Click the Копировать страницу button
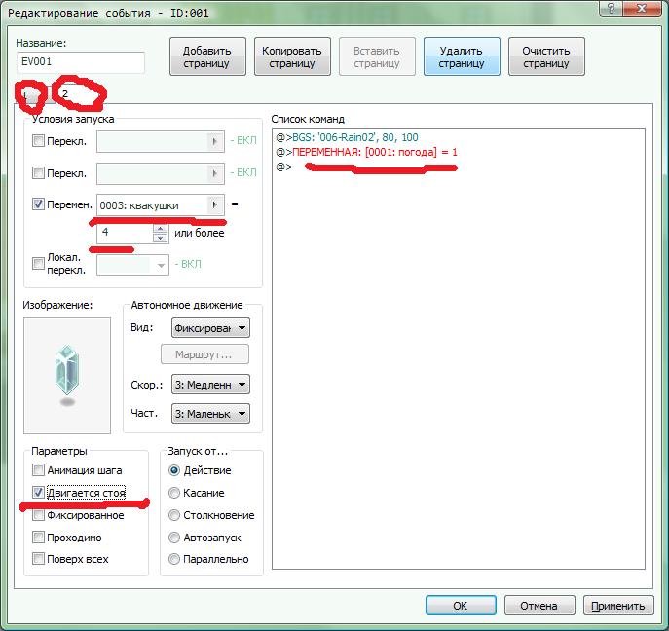 pyautogui.click(x=291, y=57)
